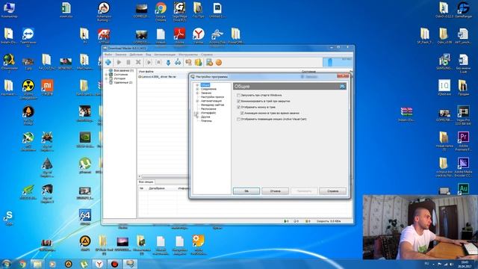Open the Инструменты menu
The width and height of the screenshot is (478, 269).
(188, 55)
